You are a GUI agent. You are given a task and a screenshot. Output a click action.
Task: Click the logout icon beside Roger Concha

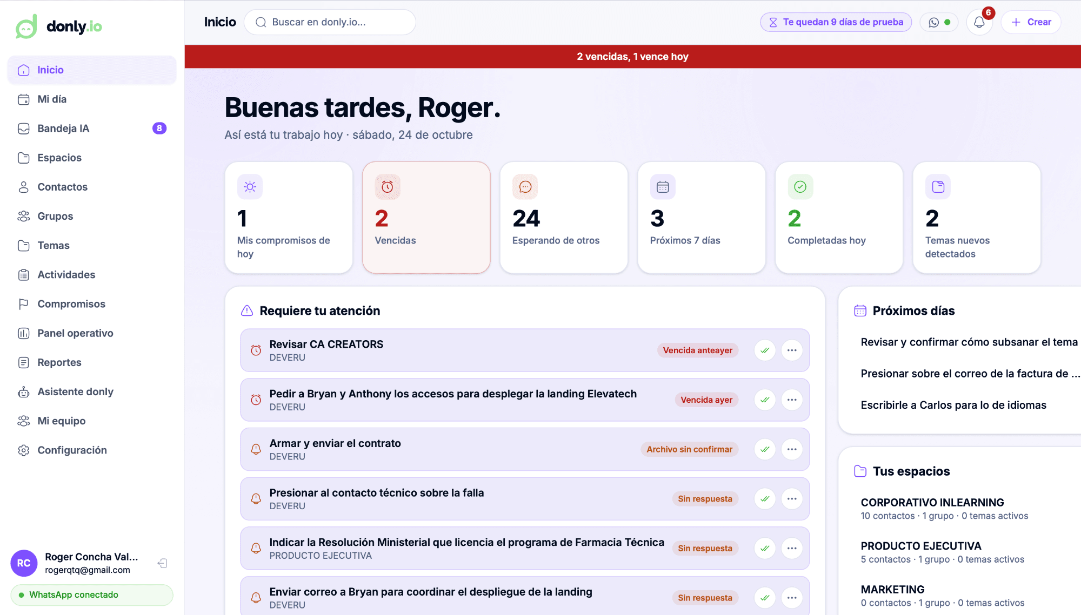coord(162,563)
